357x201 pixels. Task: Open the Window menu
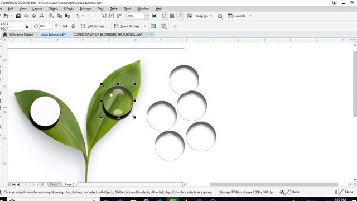pos(143,9)
